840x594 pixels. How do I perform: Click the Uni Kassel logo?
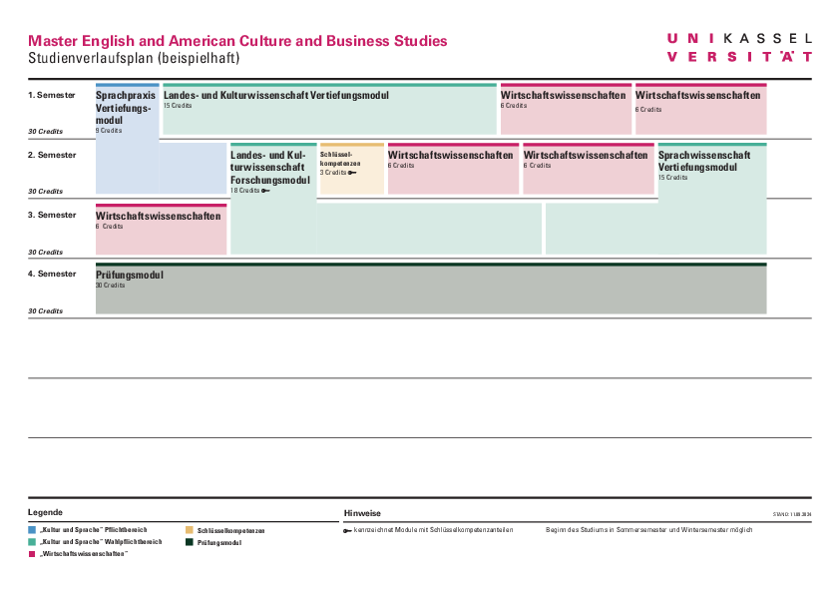[738, 47]
